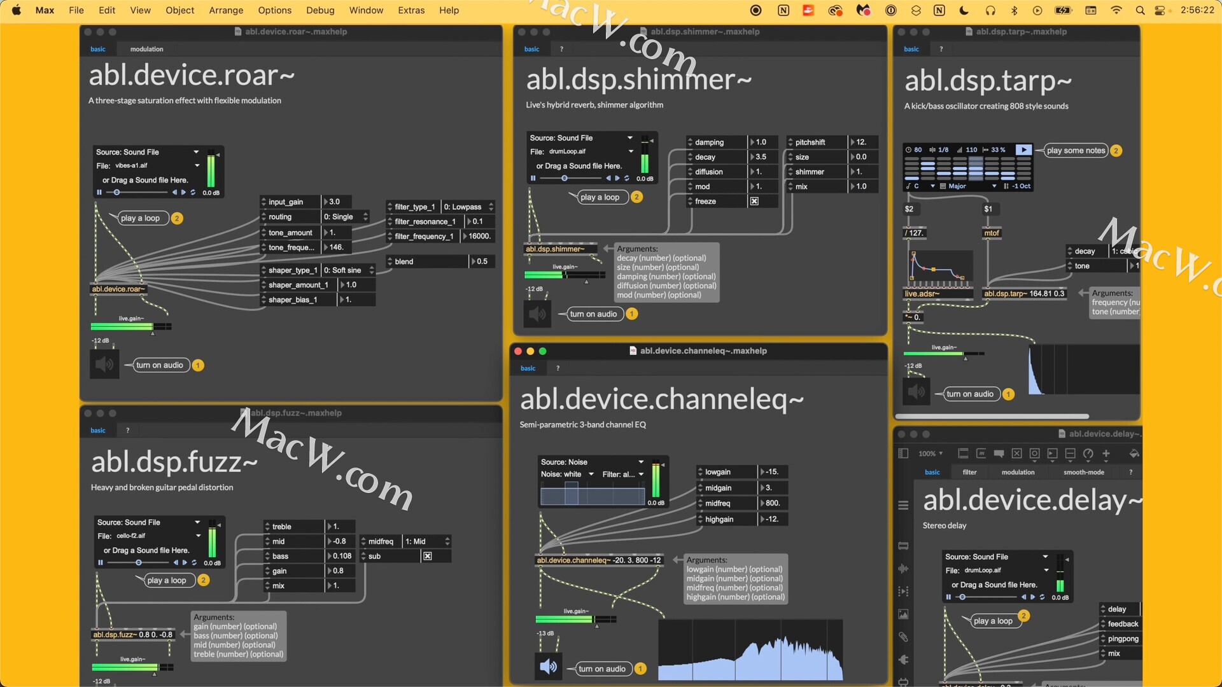Open 100% zoom dropdown in delay window
This screenshot has width=1222, height=687.
pos(931,454)
